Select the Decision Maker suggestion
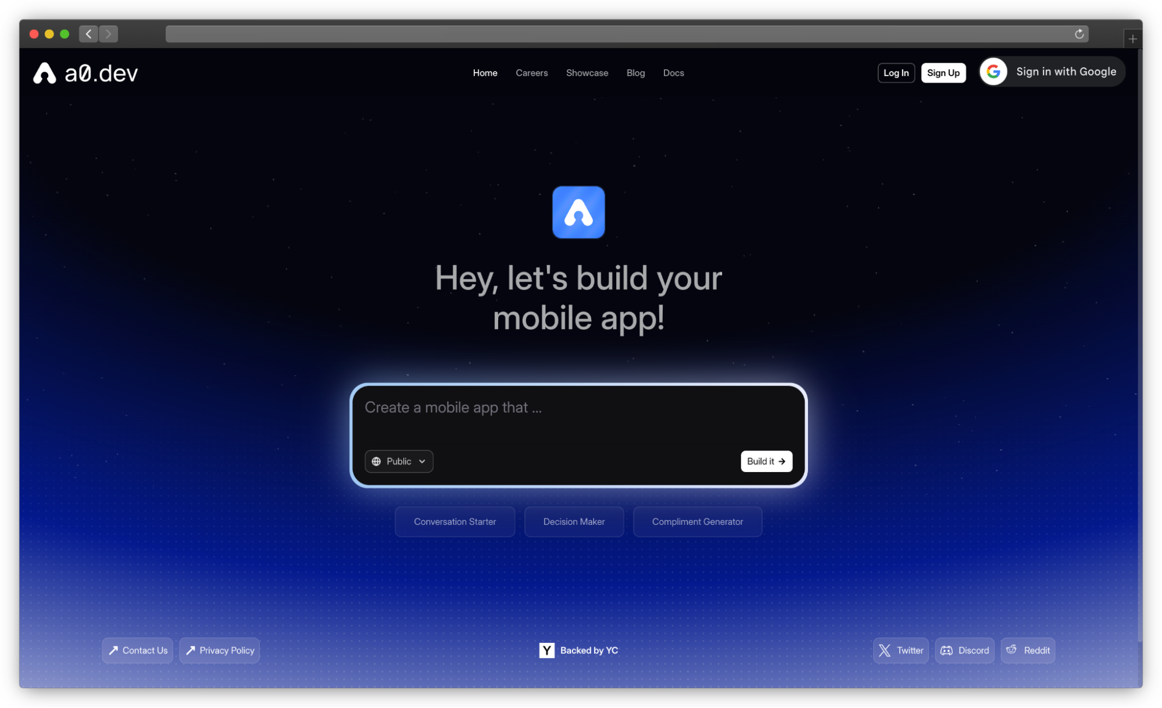The width and height of the screenshot is (1162, 708). coord(574,521)
